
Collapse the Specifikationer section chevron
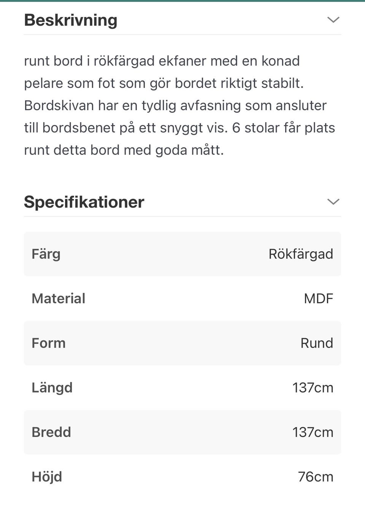pos(333,202)
